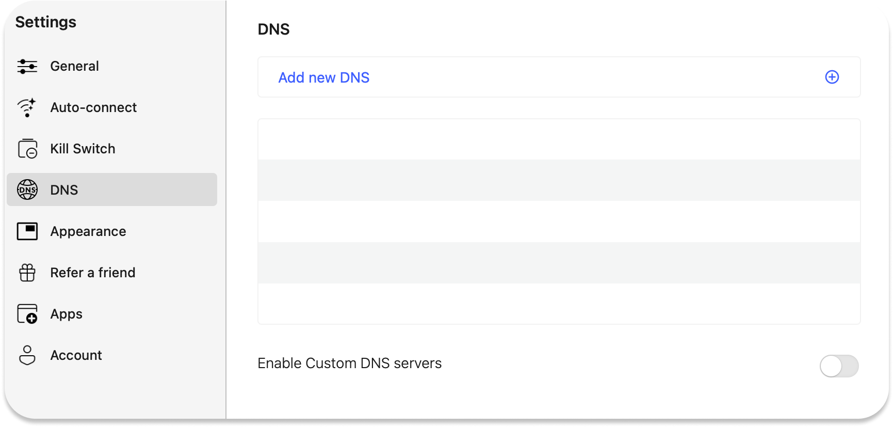Click the DNS globe icon
The image size is (893, 427).
click(x=27, y=190)
